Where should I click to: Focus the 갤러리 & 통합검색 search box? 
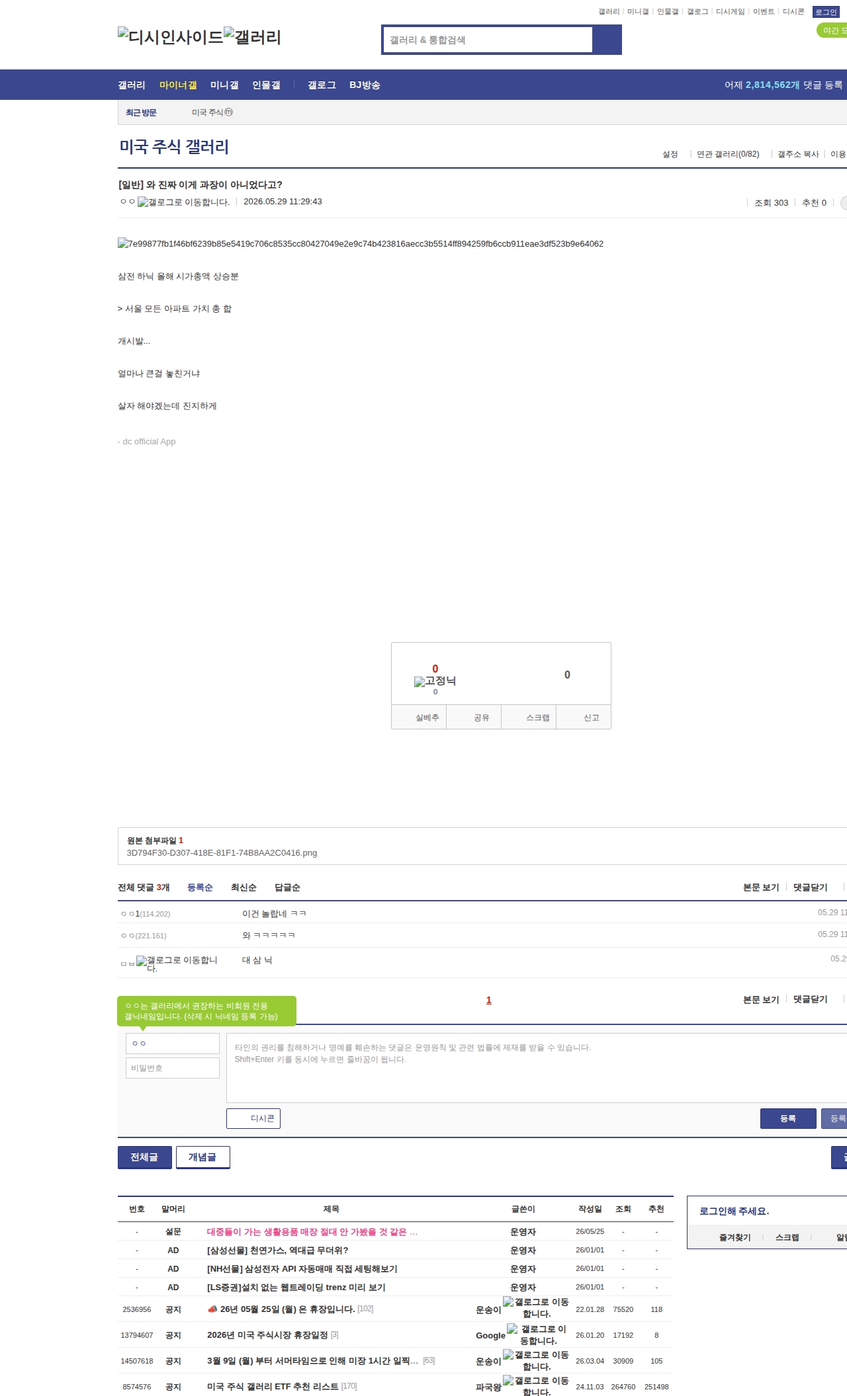(488, 40)
